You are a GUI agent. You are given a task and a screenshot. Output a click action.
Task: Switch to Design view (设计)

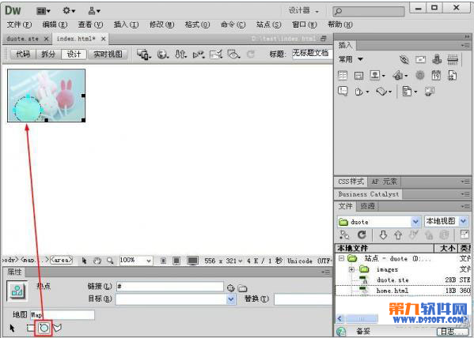click(x=74, y=54)
